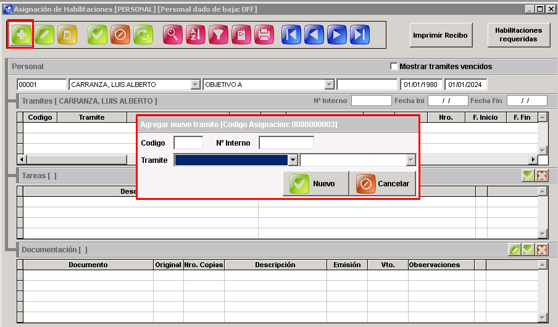Click the green checkmark confirm toolbar icon
This screenshot has height=327, width=558.
tap(97, 35)
